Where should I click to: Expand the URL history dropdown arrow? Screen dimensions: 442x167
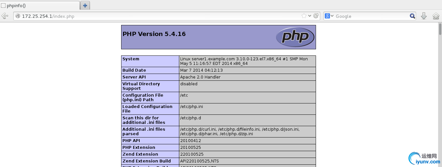309,16
